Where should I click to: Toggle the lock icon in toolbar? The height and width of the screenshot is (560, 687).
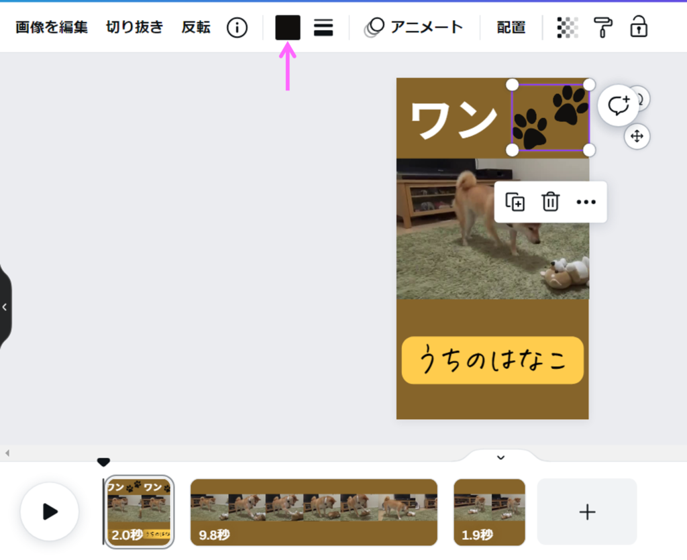pyautogui.click(x=639, y=27)
